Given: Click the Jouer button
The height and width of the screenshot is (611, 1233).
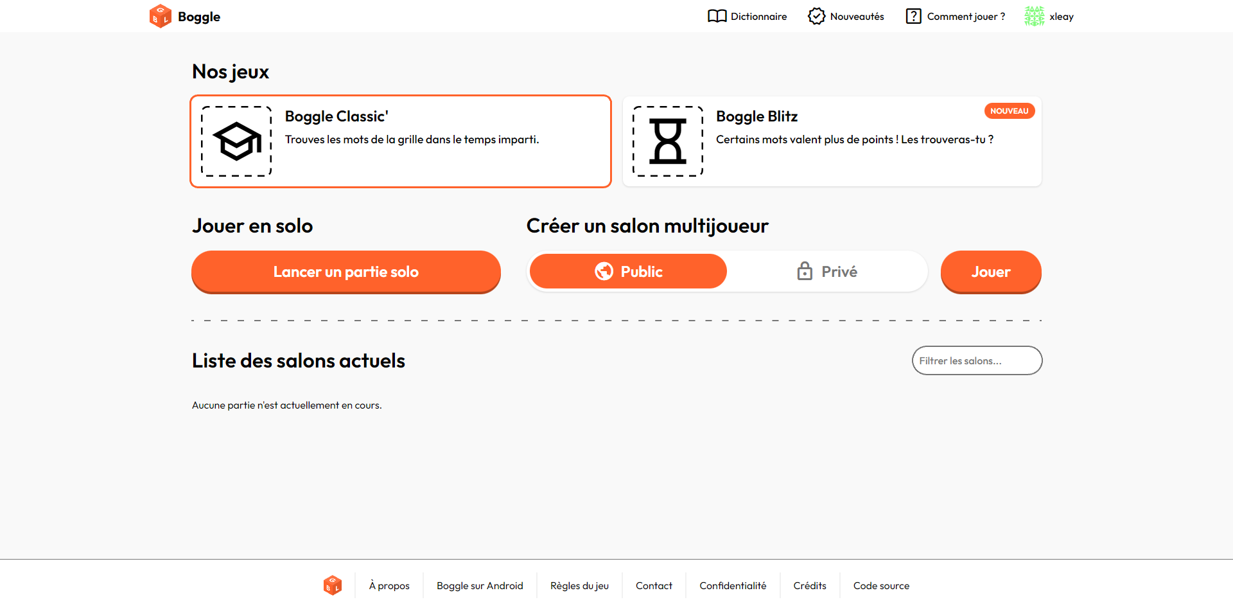Looking at the screenshot, I should click(x=991, y=272).
